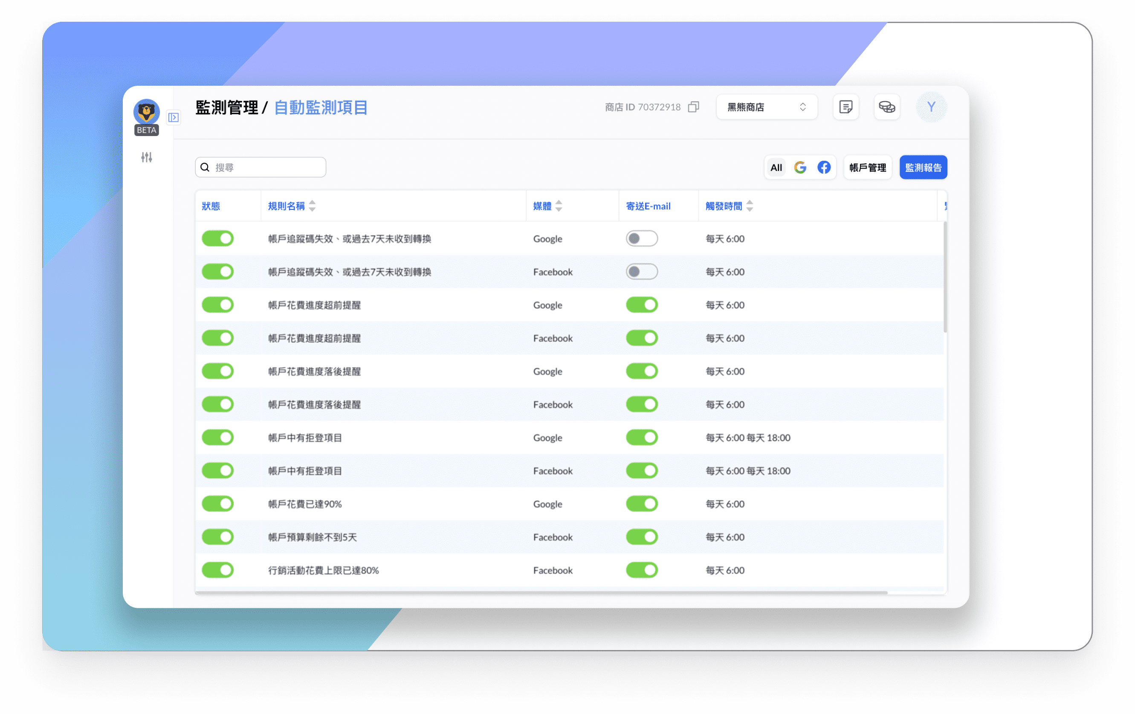
Task: Disable status of Google 帳戶花費已達90% rule
Action: click(218, 504)
